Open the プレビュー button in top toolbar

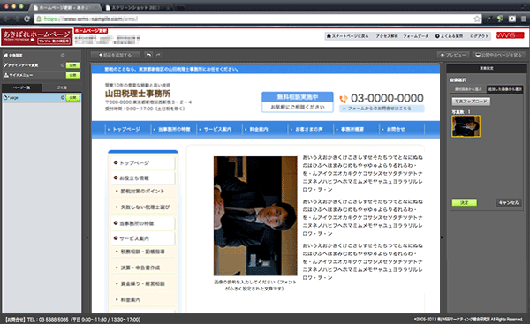453,55
